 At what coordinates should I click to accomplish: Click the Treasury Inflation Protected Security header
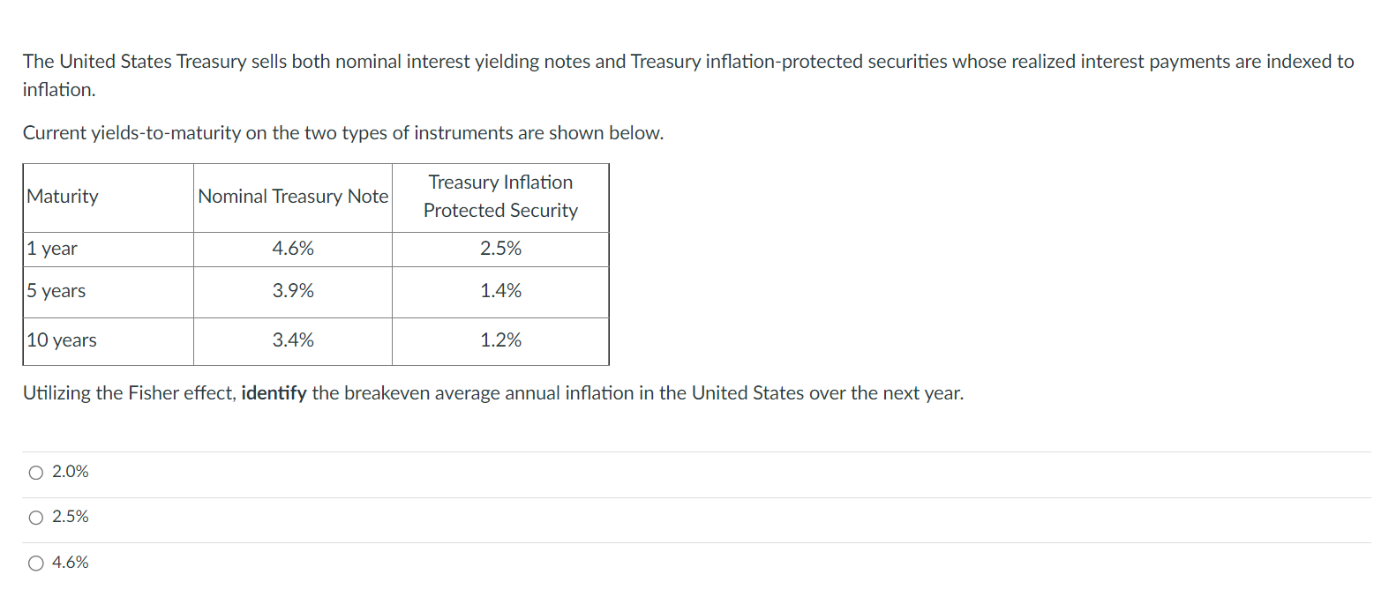pos(499,197)
